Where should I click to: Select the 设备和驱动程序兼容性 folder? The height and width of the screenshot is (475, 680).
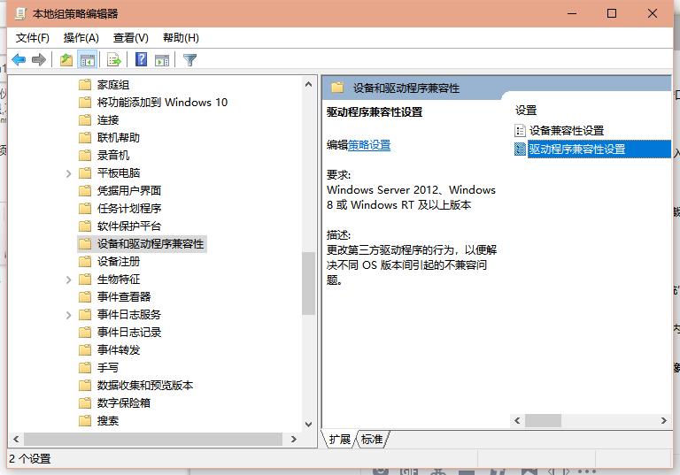(151, 243)
